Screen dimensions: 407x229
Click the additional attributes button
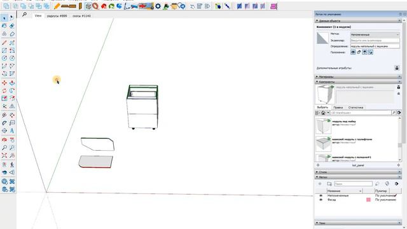point(397,68)
